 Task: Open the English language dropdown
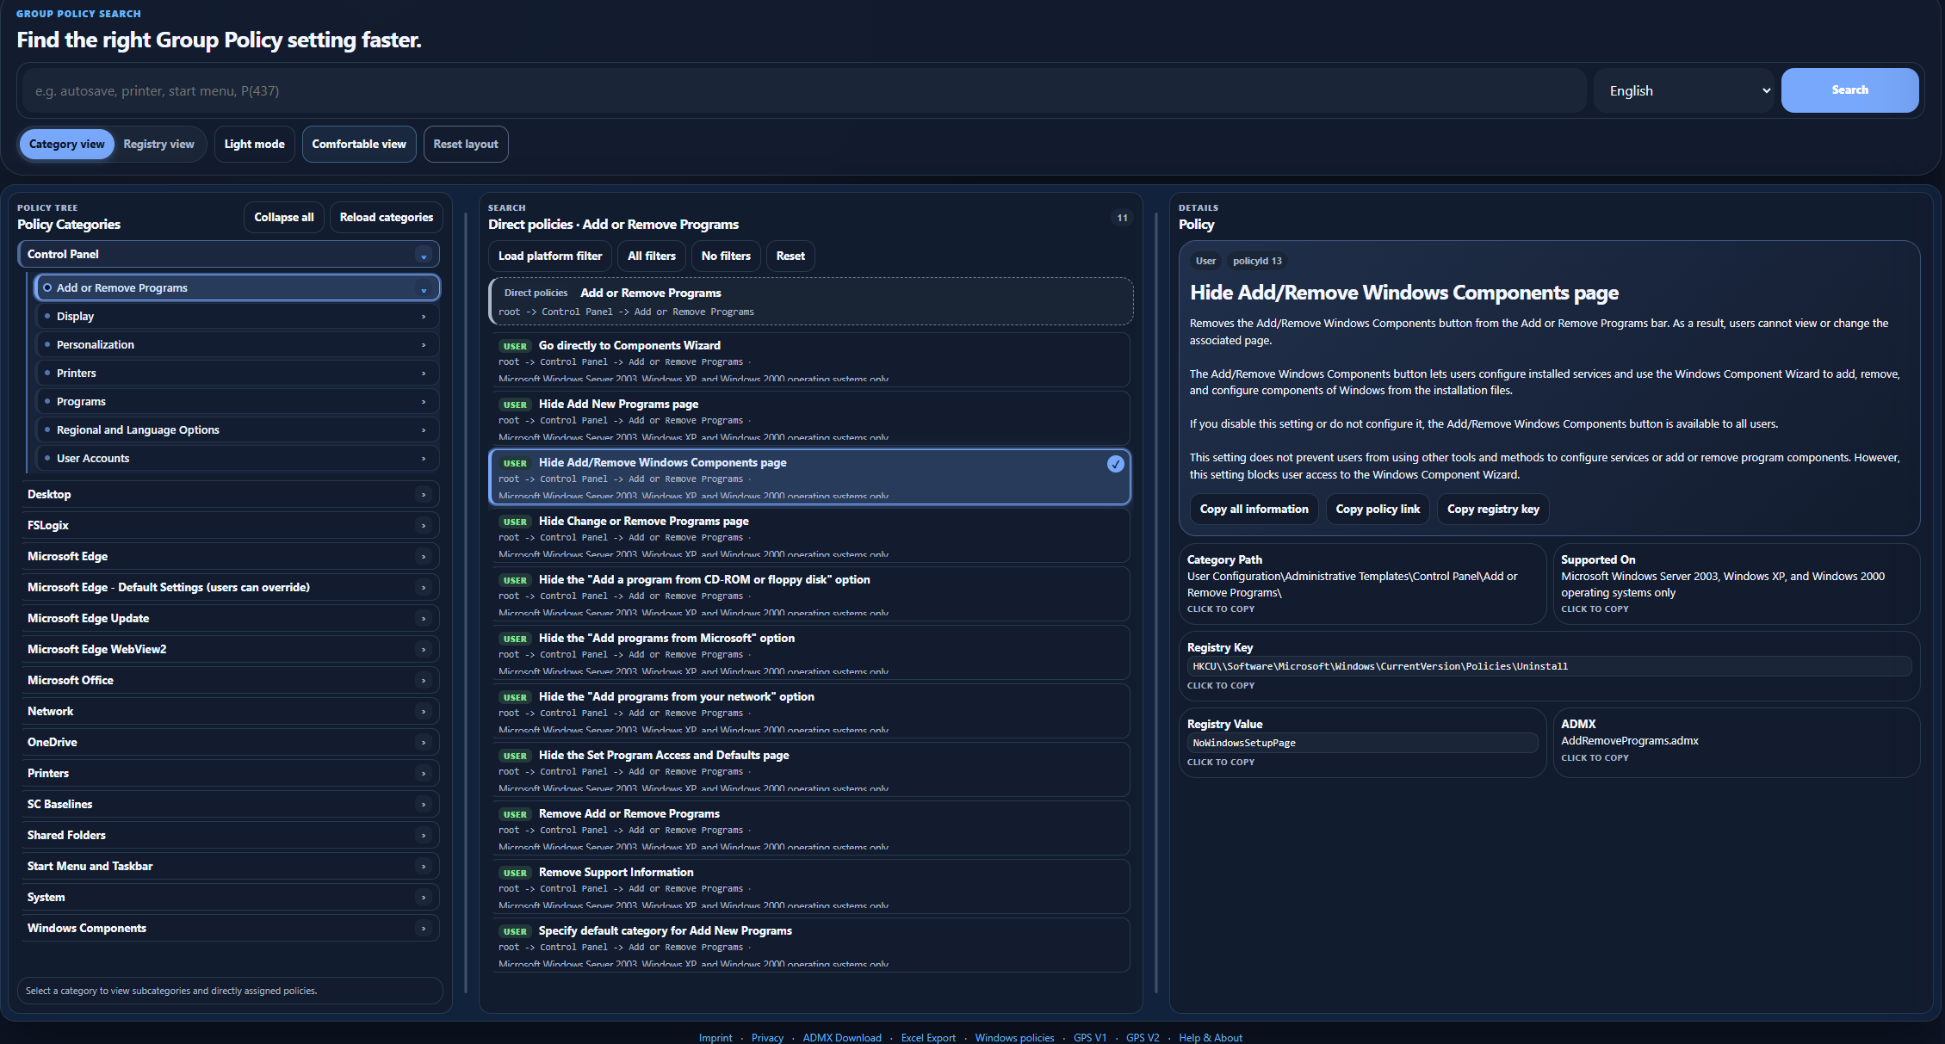point(1683,90)
